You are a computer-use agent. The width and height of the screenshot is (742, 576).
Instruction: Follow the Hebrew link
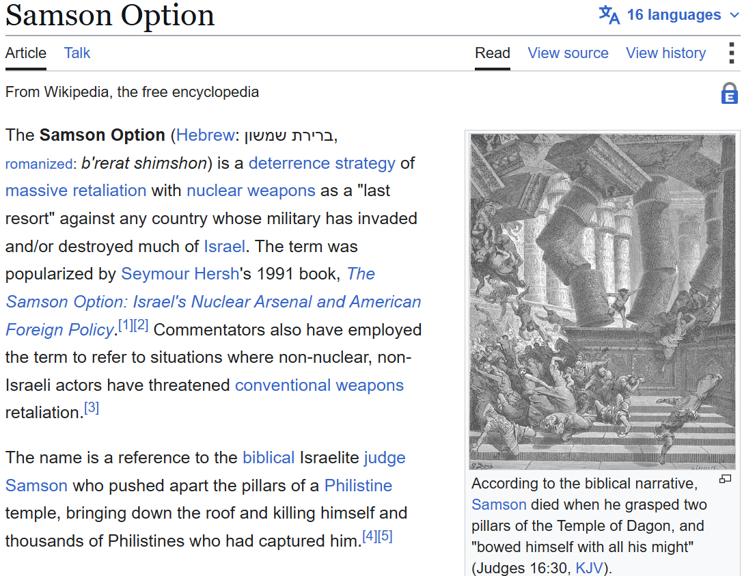click(x=205, y=135)
